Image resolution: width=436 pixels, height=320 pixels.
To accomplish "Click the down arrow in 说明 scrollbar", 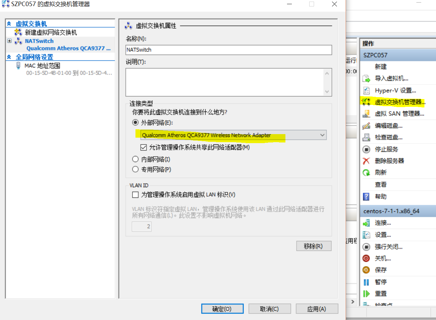I will coord(327,92).
